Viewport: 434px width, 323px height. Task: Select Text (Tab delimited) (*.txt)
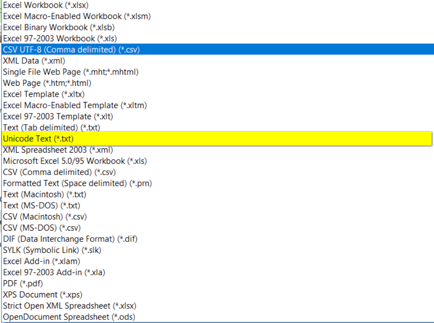[x=218, y=127]
